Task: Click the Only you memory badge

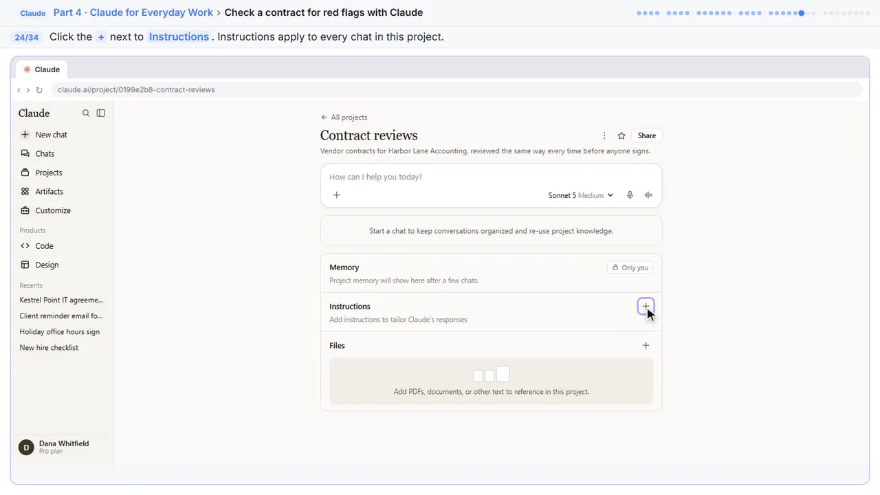Action: [x=630, y=267]
